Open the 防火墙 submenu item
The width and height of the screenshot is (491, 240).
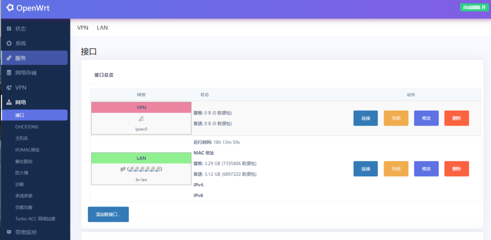tap(22, 173)
